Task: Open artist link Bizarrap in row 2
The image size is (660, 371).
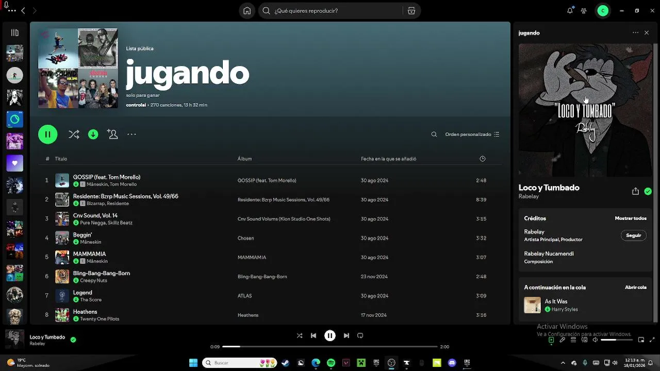Action: point(96,204)
